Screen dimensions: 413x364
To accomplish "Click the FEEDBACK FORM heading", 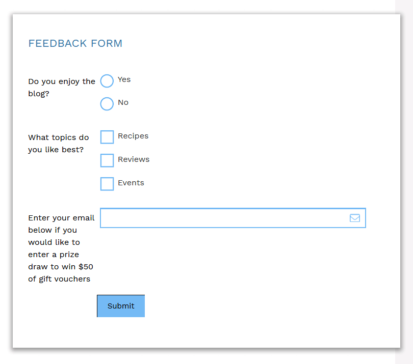I will point(75,43).
